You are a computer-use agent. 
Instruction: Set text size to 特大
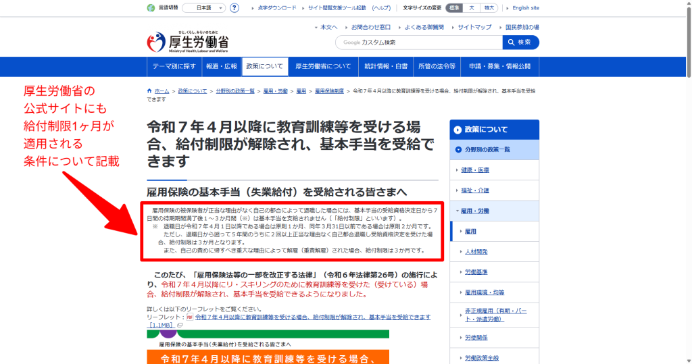489,8
